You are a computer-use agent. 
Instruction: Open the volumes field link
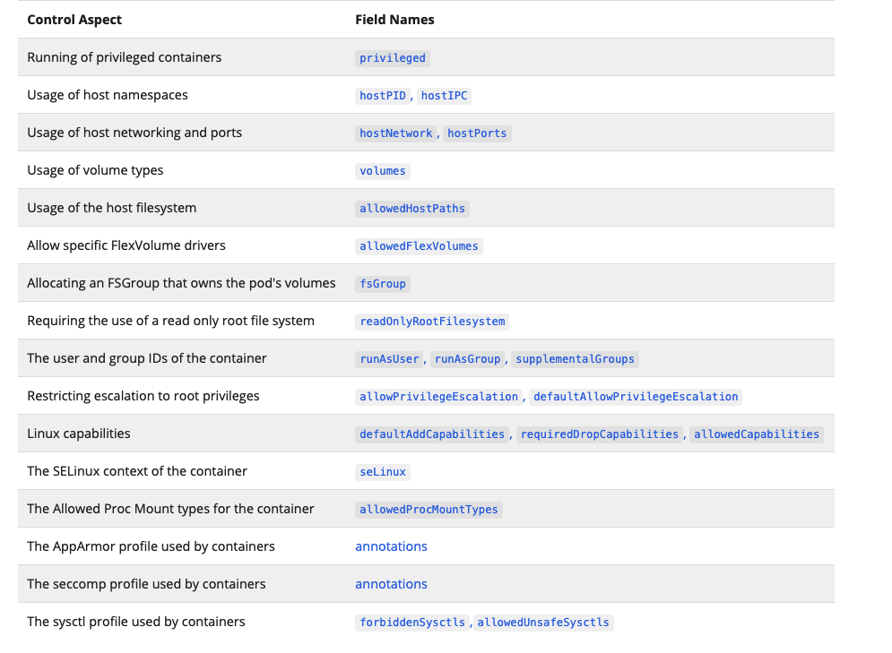click(x=382, y=170)
